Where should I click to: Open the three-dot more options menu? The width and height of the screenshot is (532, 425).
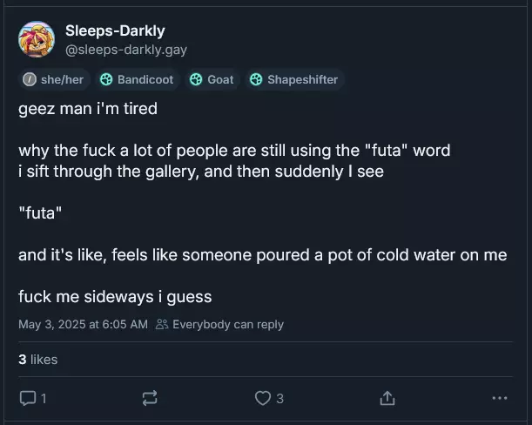(499, 398)
